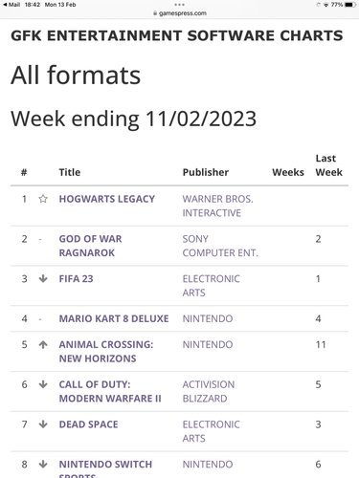
Task: Tap the down arrow beside Call of Duty
Action: (x=43, y=384)
